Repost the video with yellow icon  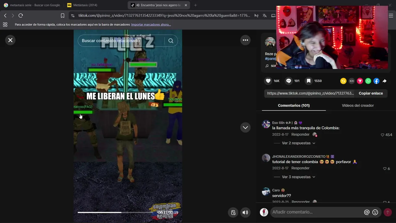343,81
